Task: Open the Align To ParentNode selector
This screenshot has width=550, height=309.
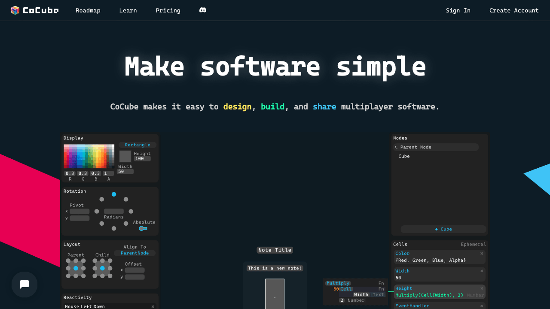Action: 134,253
